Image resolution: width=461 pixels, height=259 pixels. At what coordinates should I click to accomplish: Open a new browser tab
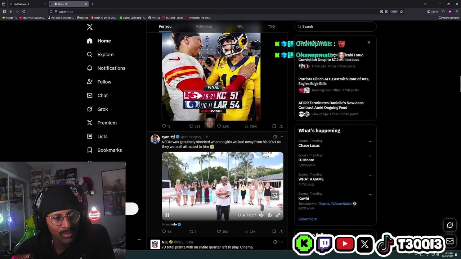(x=93, y=4)
